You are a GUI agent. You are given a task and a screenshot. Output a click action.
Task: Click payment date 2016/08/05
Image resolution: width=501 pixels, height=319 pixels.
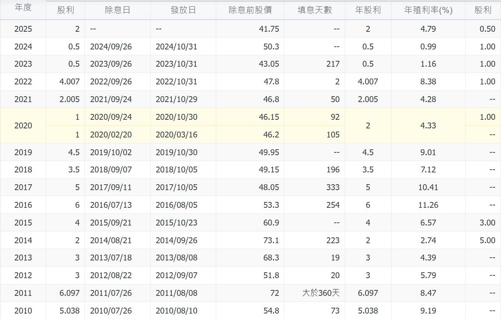pos(176,205)
